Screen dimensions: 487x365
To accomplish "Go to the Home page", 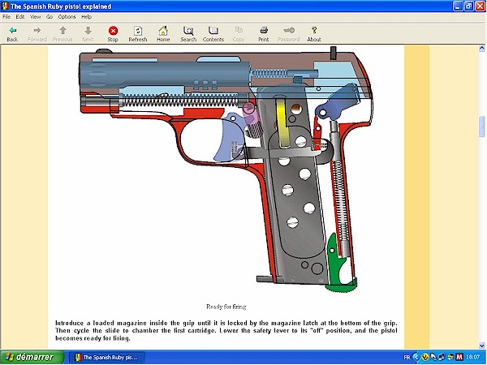I will coord(163,34).
